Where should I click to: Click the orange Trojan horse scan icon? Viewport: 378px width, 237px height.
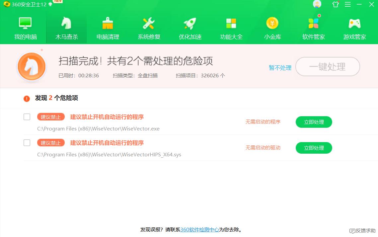(32, 66)
